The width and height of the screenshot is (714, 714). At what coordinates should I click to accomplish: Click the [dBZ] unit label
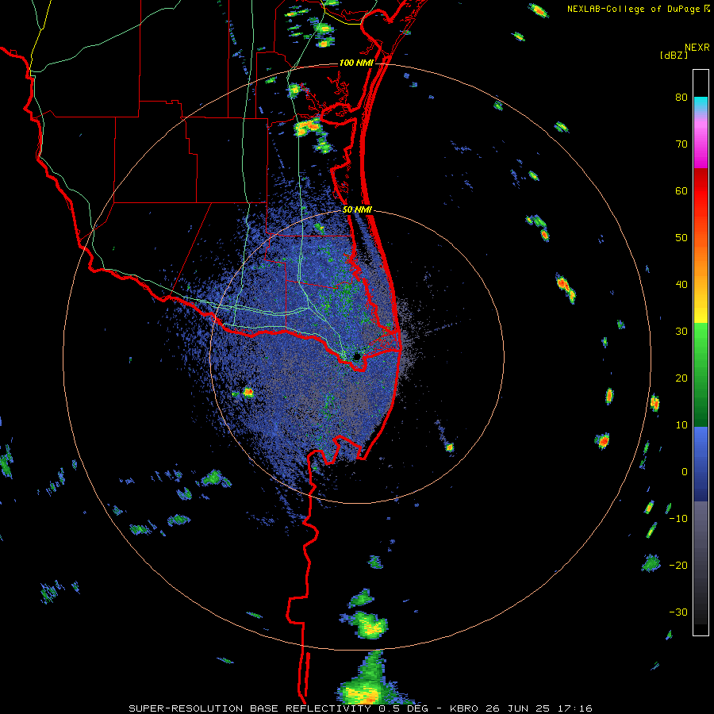click(674, 55)
